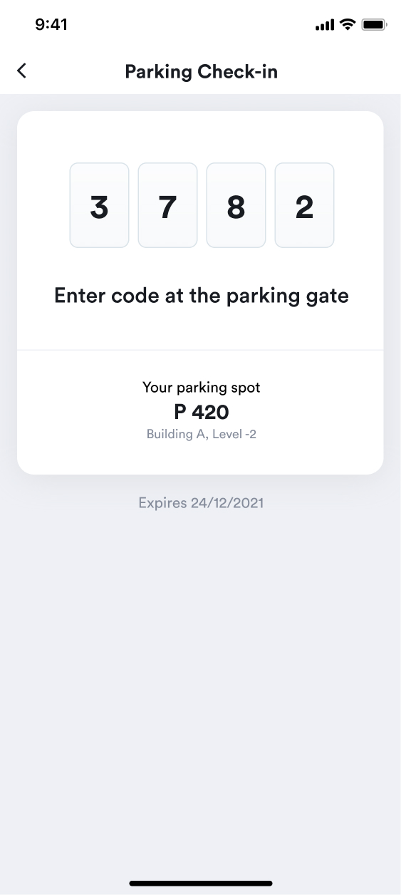Select the first code digit box showing 3
The width and height of the screenshot is (401, 895).
(99, 205)
